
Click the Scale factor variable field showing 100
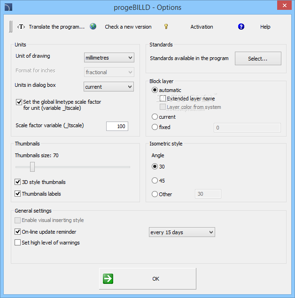click(117, 126)
